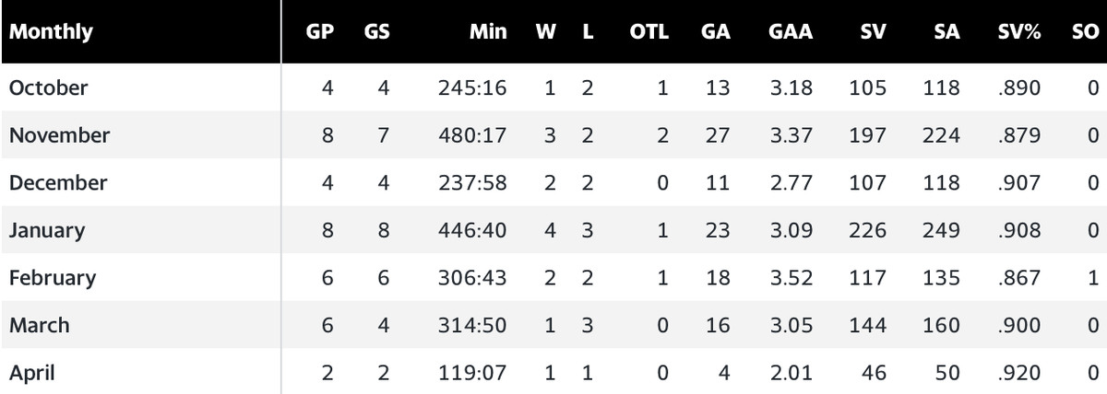
Task: Sort by the SV% column header
Action: click(x=1019, y=32)
